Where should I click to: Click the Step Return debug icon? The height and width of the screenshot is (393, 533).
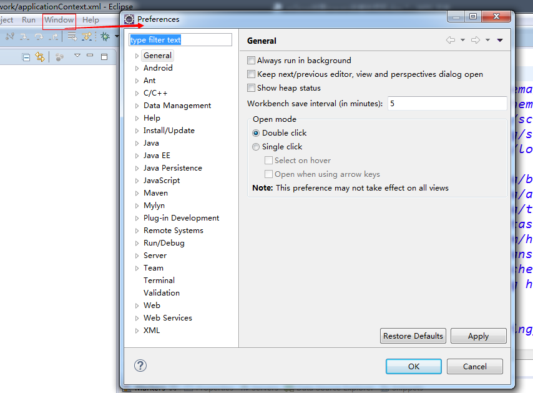click(54, 36)
